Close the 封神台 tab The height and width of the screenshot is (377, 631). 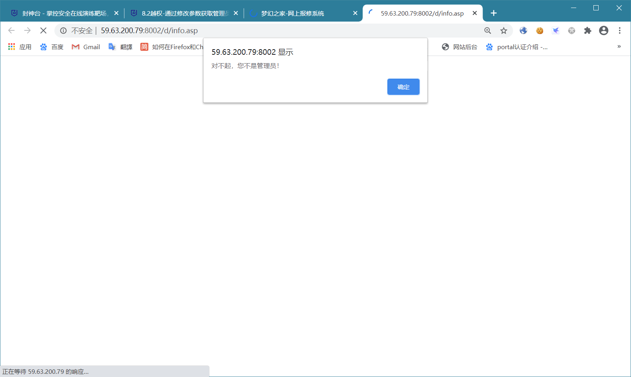tap(116, 13)
